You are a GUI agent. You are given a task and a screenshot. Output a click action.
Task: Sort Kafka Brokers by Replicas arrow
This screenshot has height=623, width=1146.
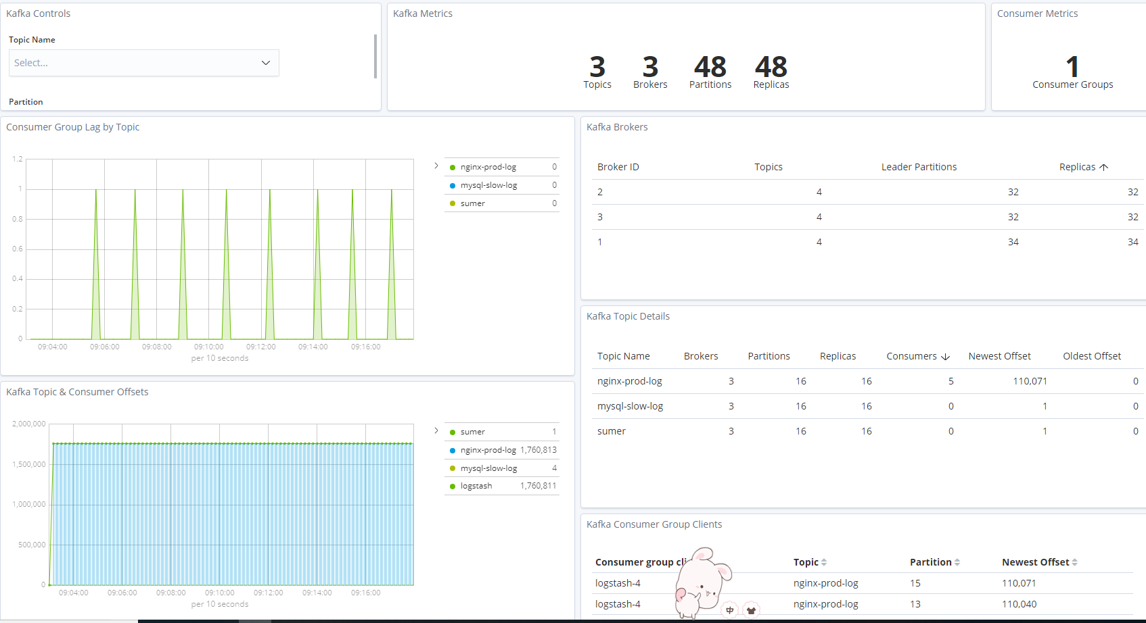pos(1104,167)
